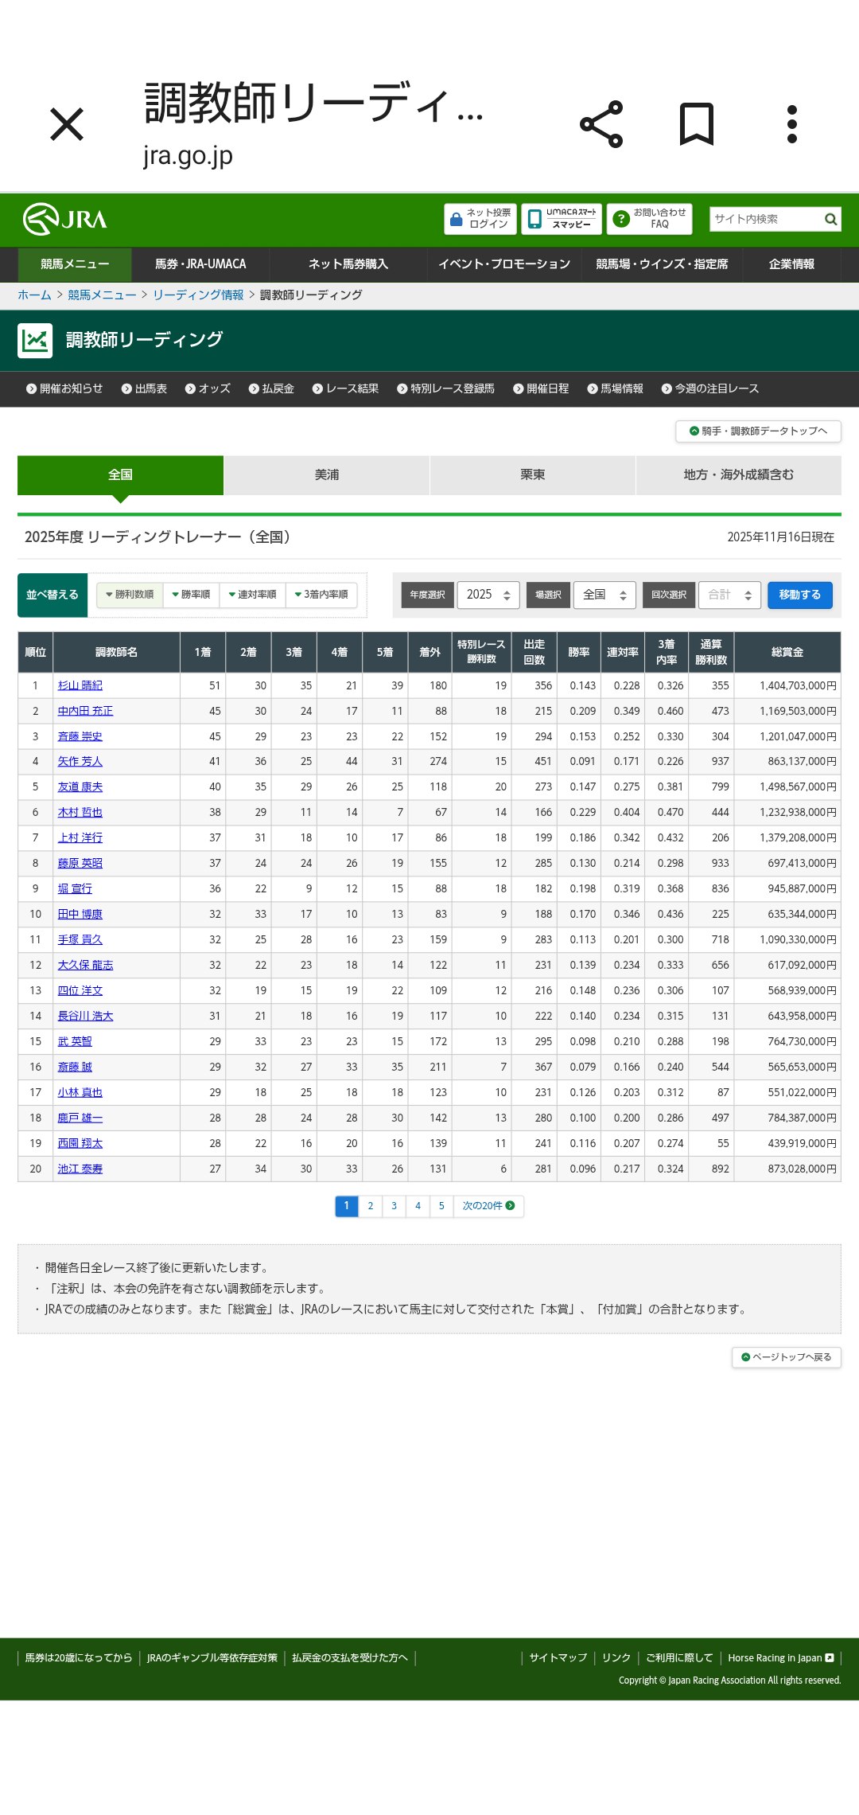The height and width of the screenshot is (1815, 859).
Task: Open お問い合わせ FAQ help button
Action: pos(649,219)
